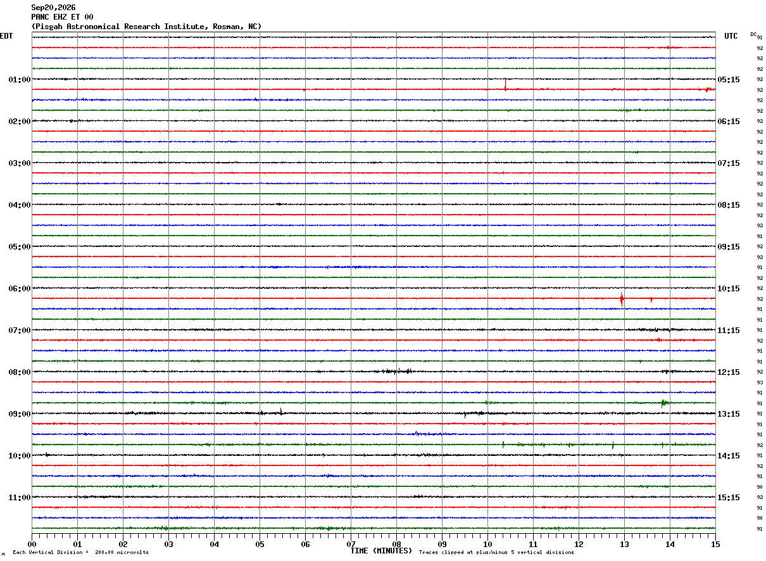Click the Traces clipped footer note
The image size is (766, 561).
[496, 553]
